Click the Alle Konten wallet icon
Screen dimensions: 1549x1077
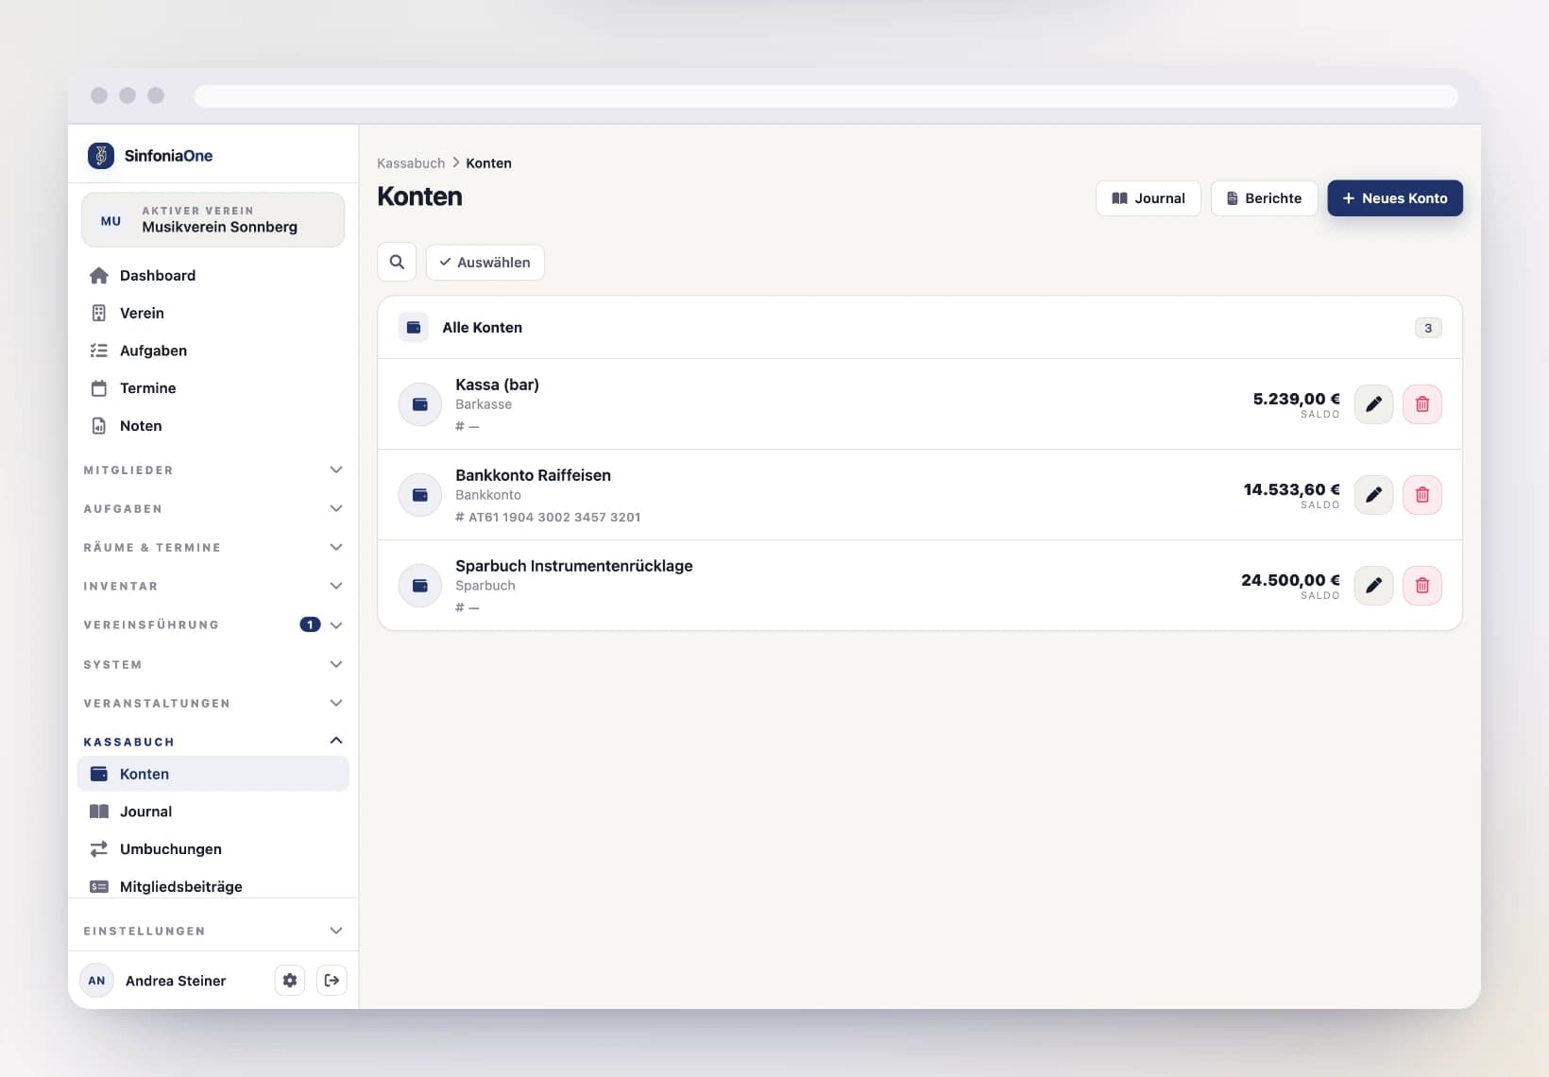(414, 328)
